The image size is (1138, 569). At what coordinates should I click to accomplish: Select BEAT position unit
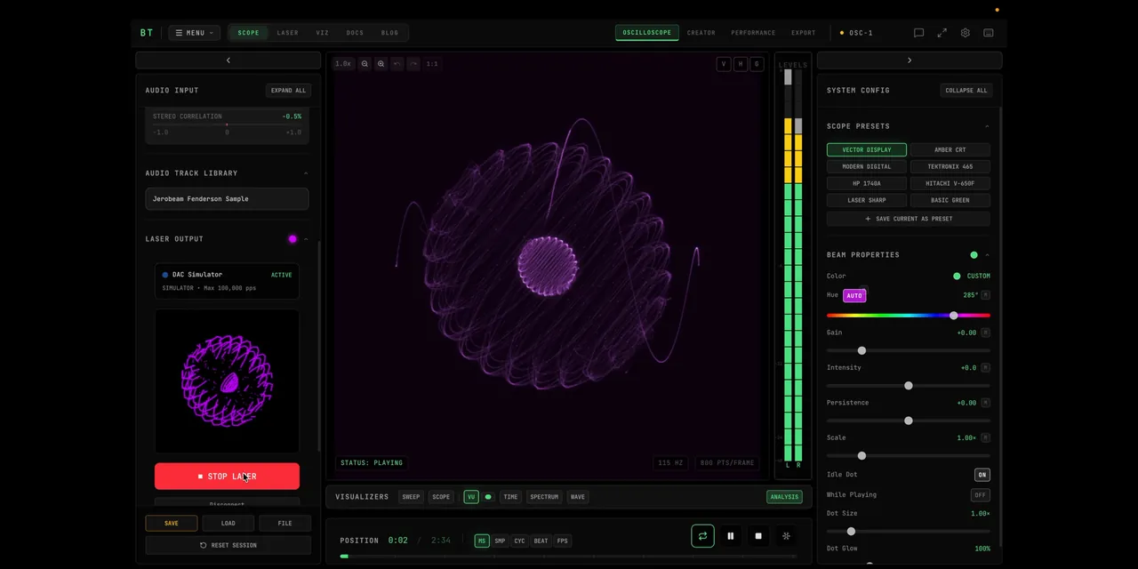[541, 541]
